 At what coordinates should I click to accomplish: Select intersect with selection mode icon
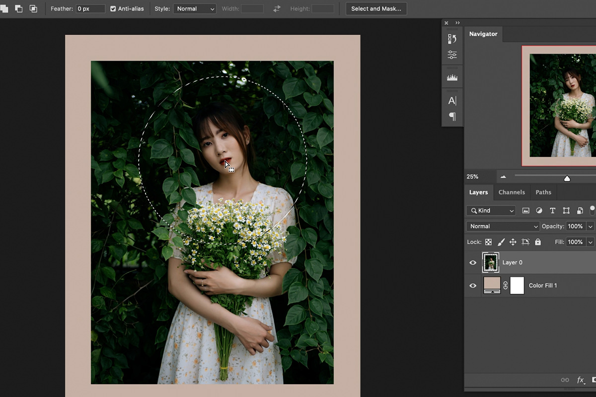33,9
